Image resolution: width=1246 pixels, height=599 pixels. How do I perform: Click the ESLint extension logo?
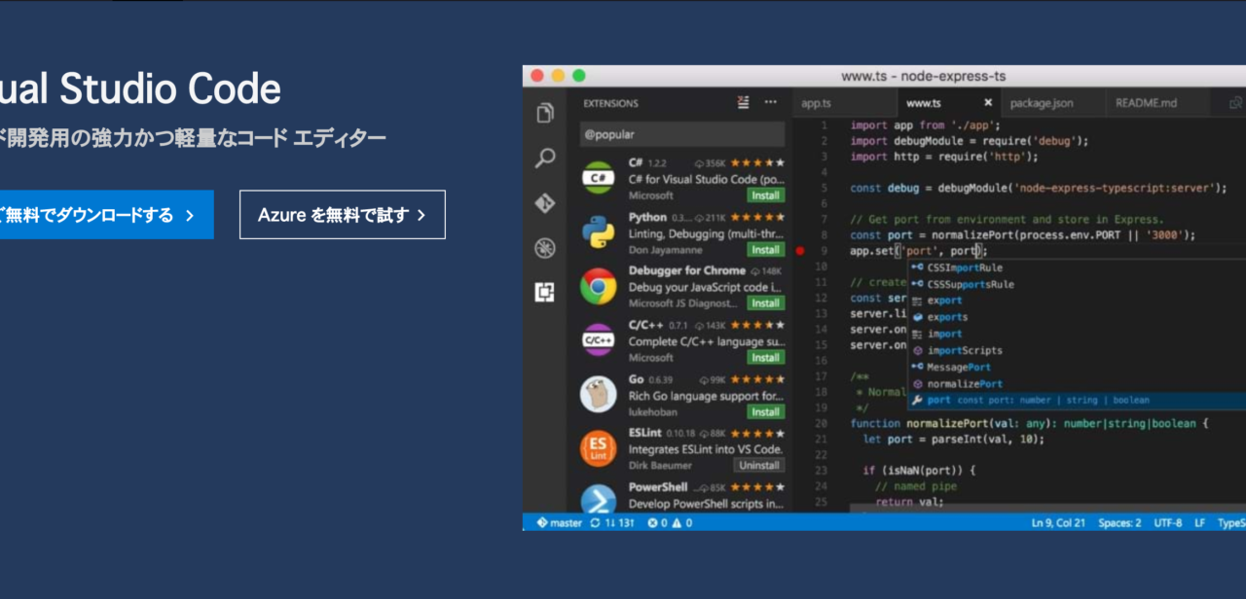pos(598,448)
